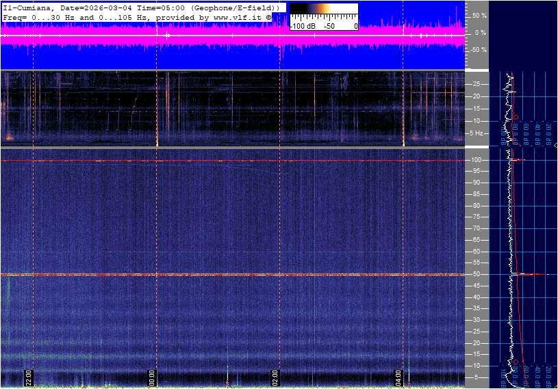Select the 04:00 time marker
The width and height of the screenshot is (558, 389).
[x=398, y=377]
